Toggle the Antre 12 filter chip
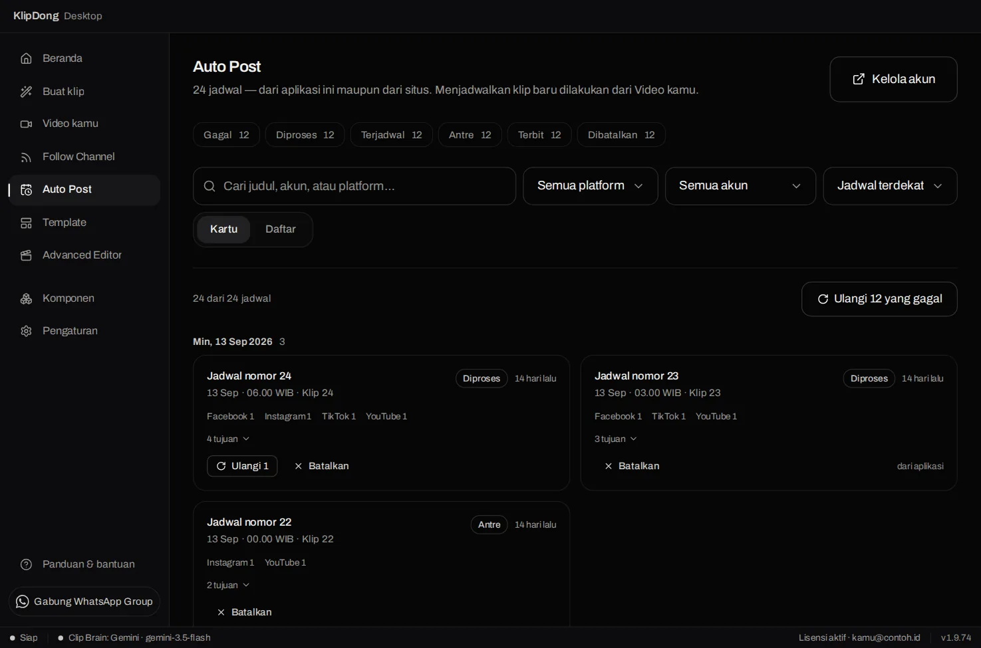The height and width of the screenshot is (648, 981). tap(470, 135)
